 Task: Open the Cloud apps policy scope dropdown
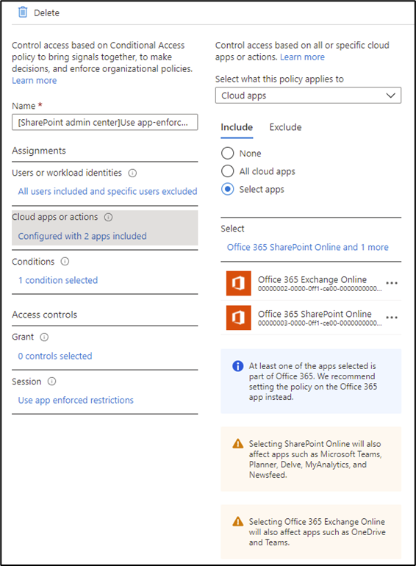click(x=308, y=96)
